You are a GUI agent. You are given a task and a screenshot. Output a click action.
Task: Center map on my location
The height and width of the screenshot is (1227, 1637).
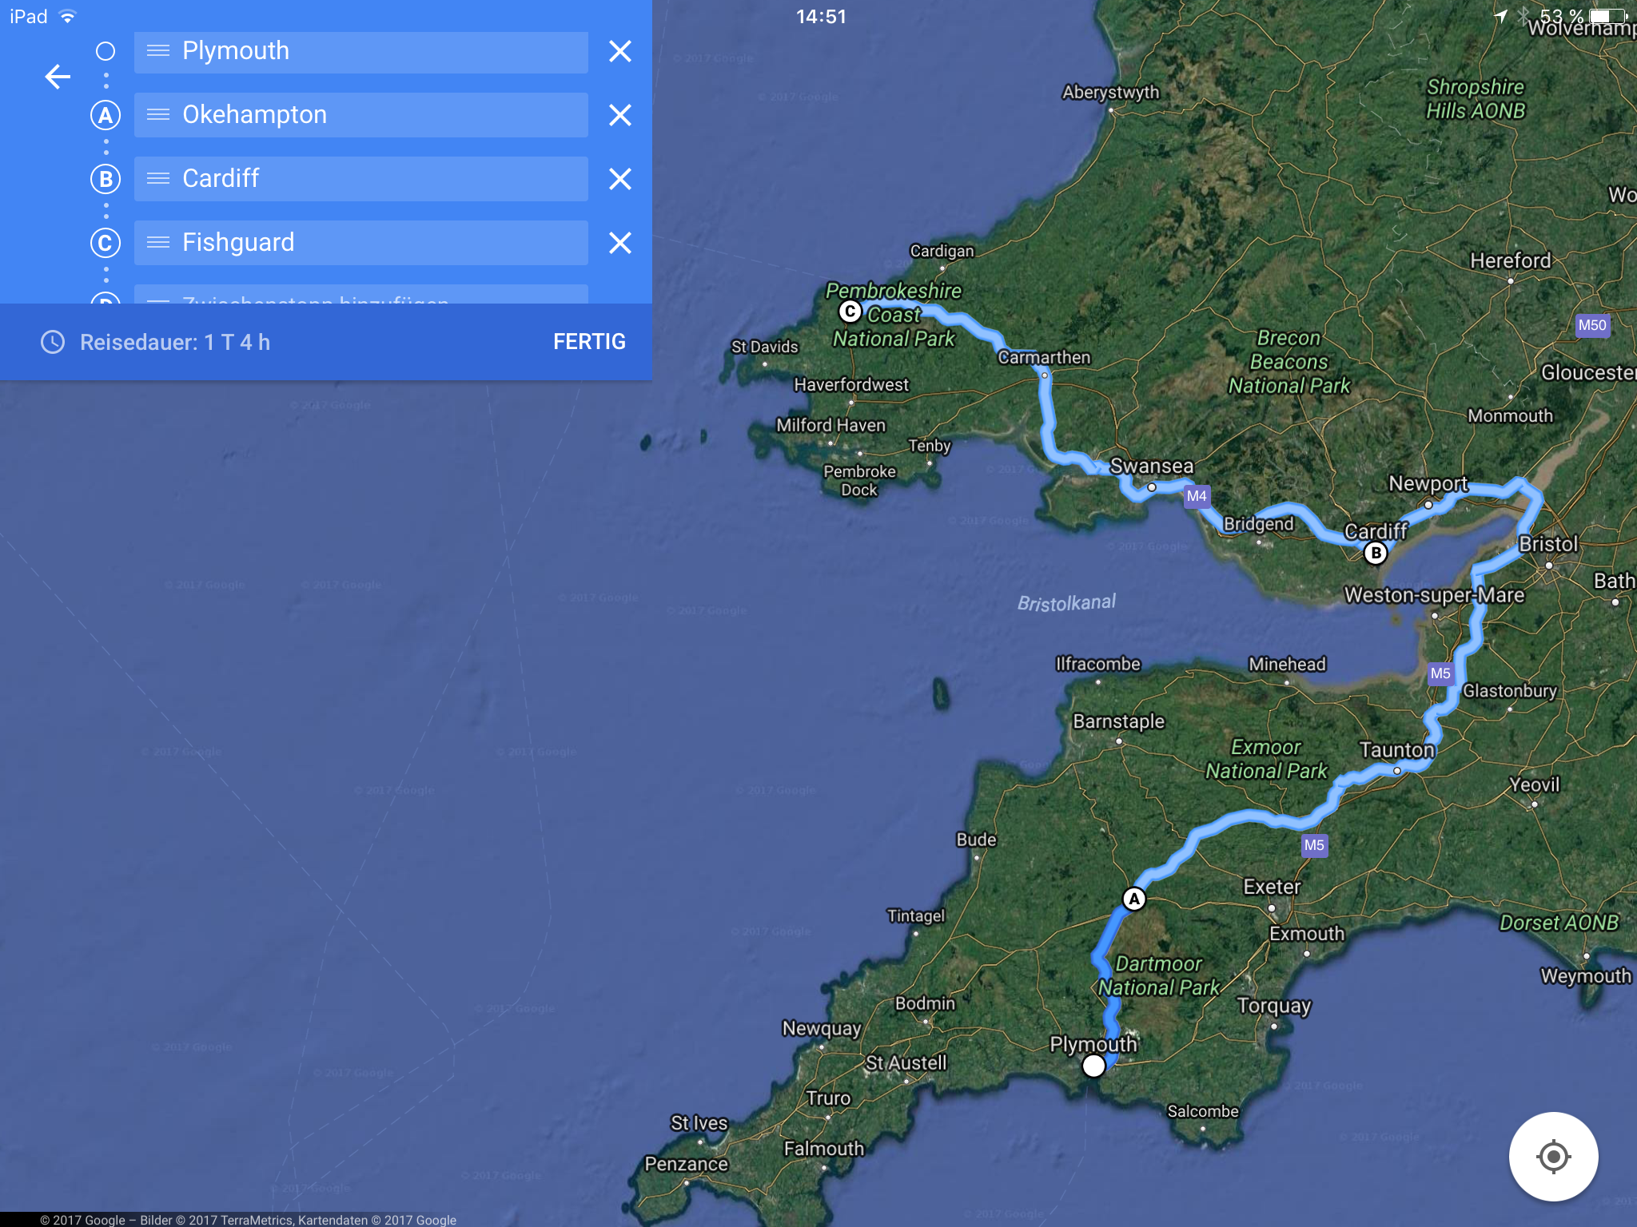(1553, 1156)
